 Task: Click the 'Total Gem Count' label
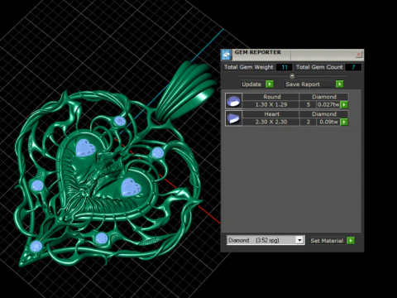[x=319, y=67]
